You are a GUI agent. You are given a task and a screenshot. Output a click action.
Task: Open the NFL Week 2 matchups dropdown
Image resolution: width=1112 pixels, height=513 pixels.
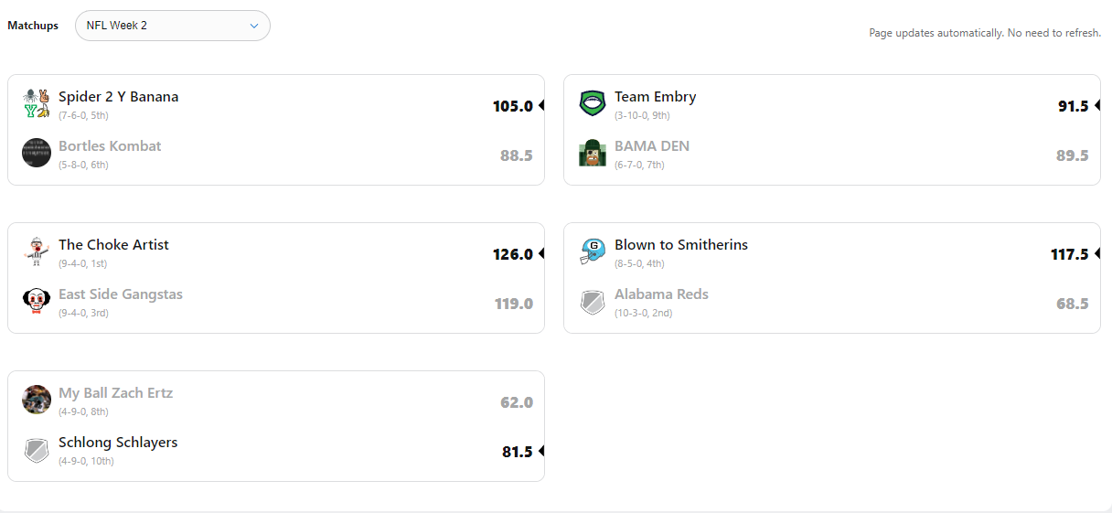coord(173,26)
